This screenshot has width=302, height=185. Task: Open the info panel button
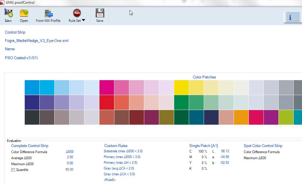tap(293, 17)
